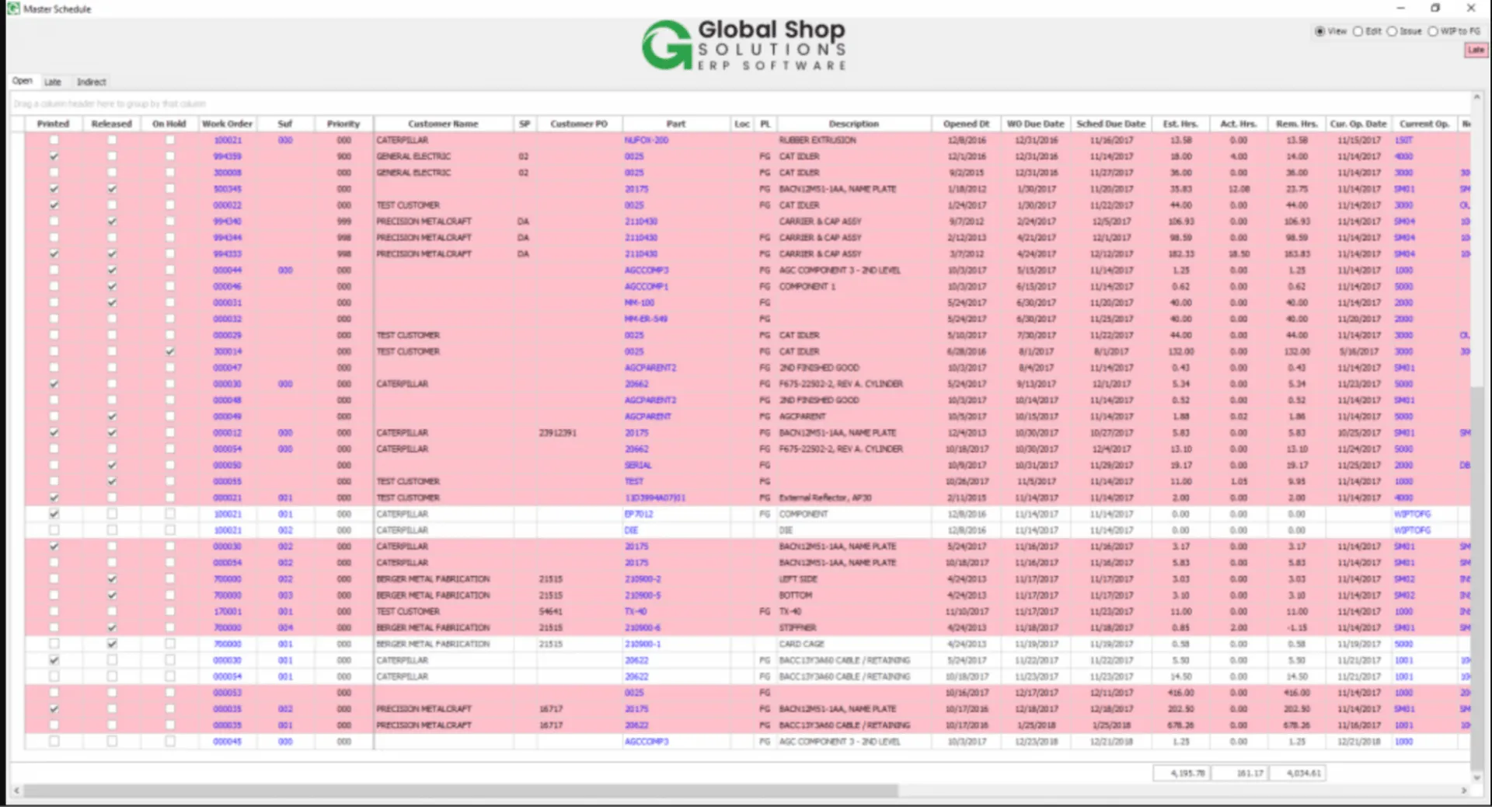Click the Act. Hrs. total 161.17 field
This screenshot has height=807, width=1492.
click(1239, 773)
